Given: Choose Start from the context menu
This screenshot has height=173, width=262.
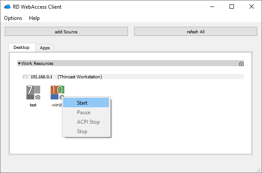Looking at the screenshot, I should (x=86, y=103).
